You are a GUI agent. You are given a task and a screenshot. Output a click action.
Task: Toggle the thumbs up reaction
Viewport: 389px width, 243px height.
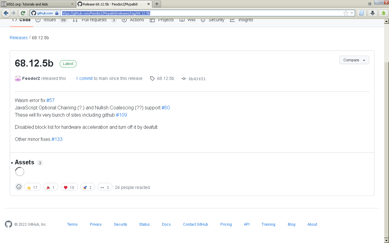[x=32, y=187]
